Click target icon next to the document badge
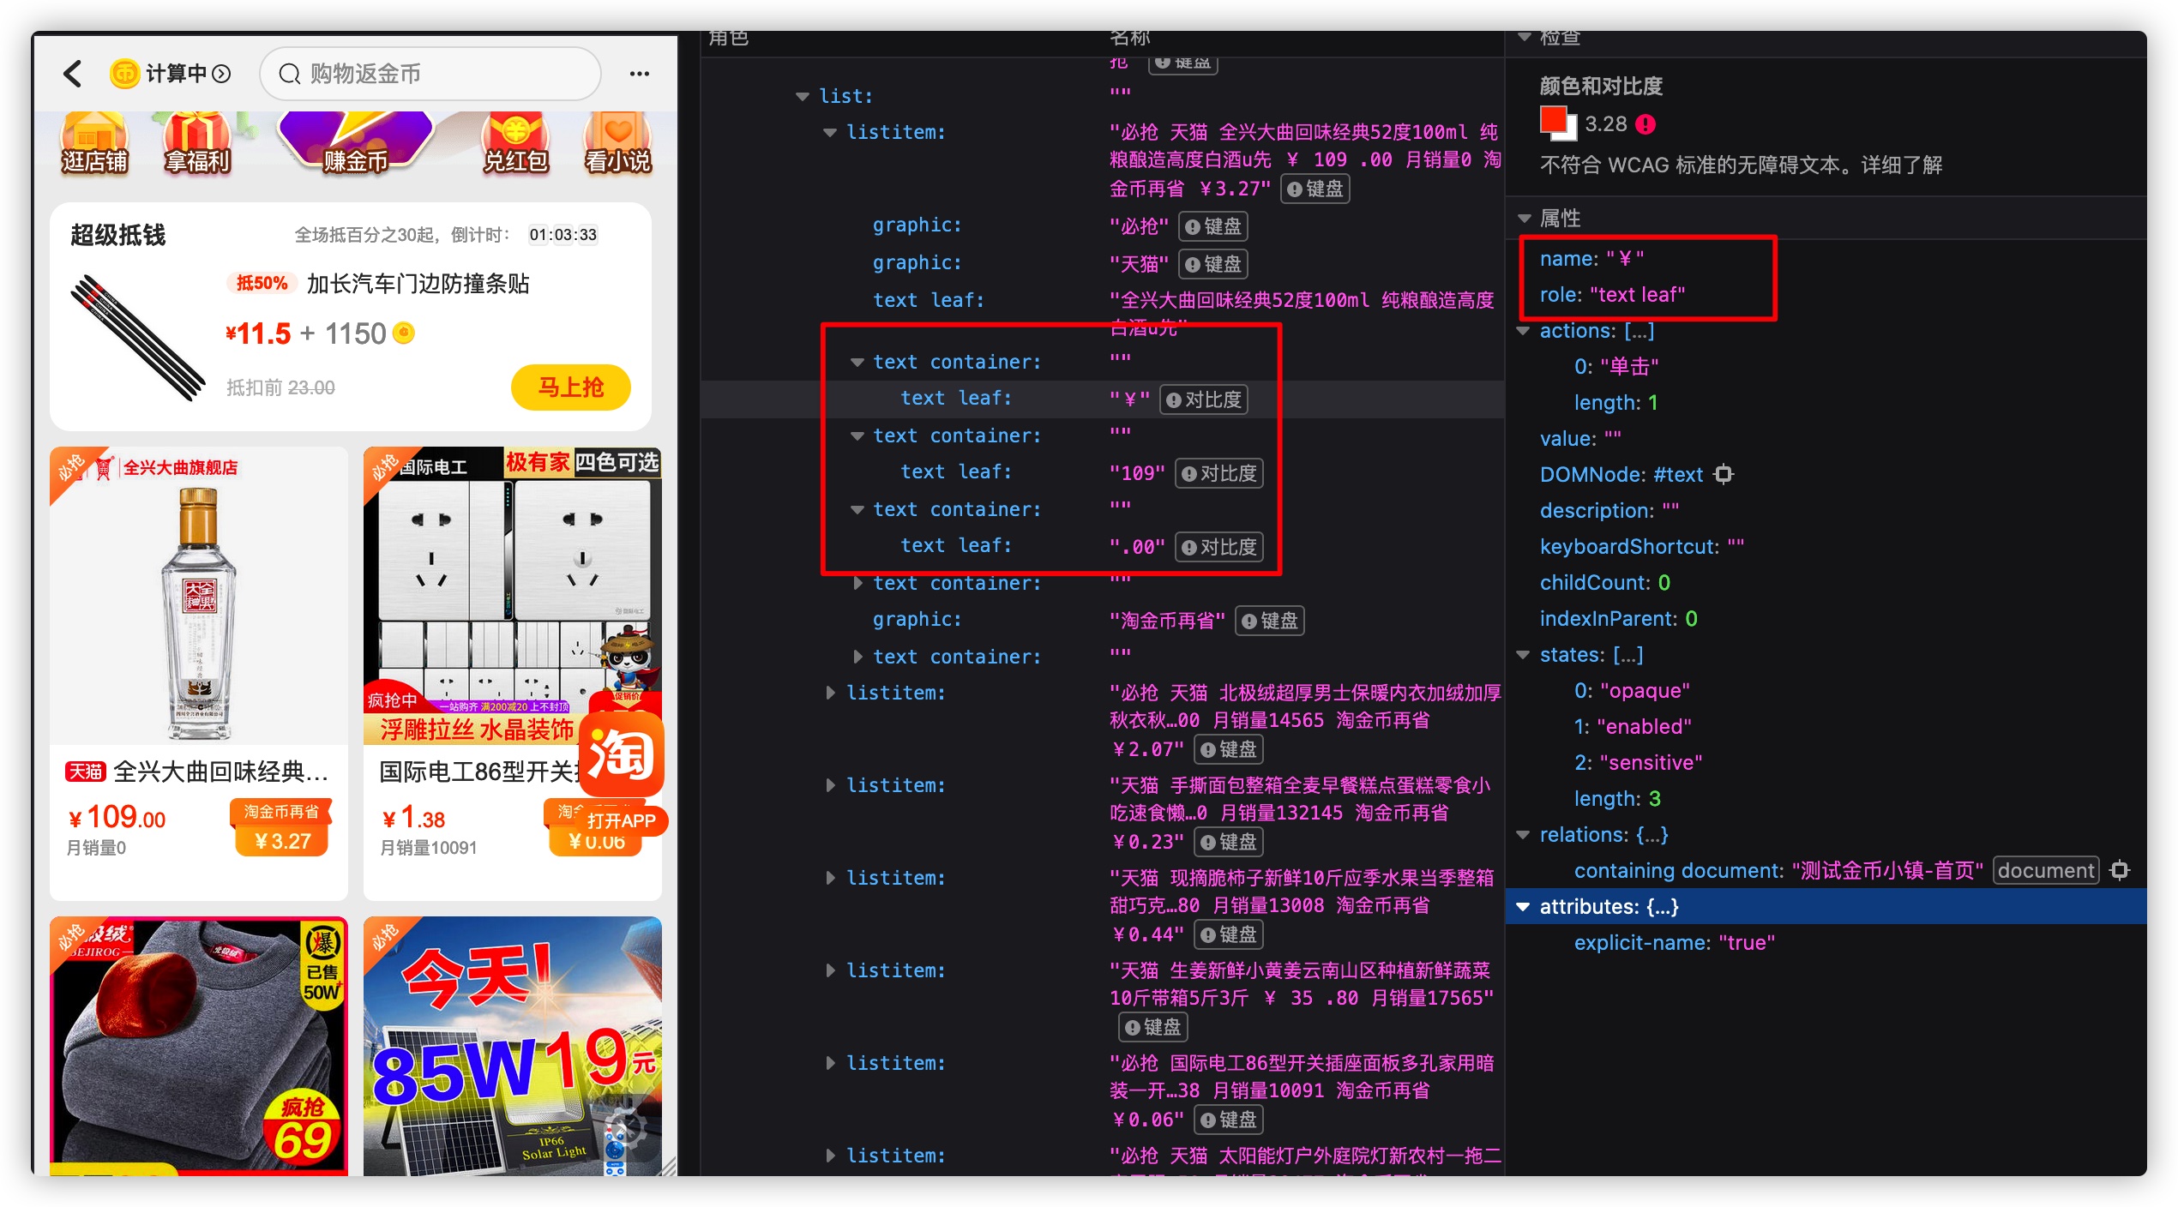The image size is (2178, 1207). 2121,870
